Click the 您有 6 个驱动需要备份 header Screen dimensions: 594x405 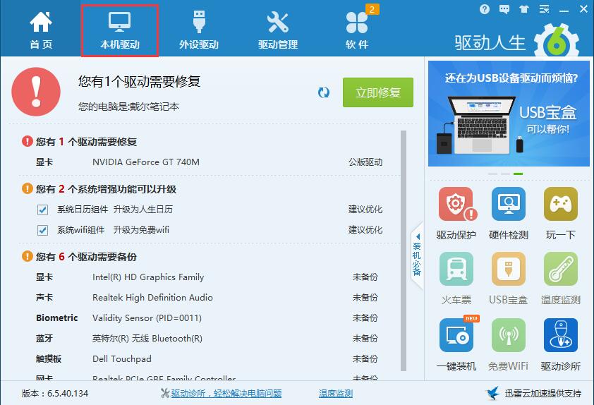(86, 257)
